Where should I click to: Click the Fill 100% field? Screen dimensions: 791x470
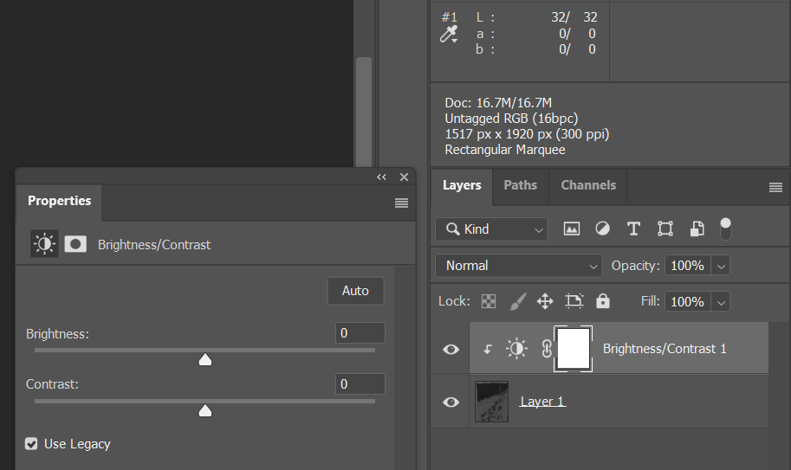(688, 302)
